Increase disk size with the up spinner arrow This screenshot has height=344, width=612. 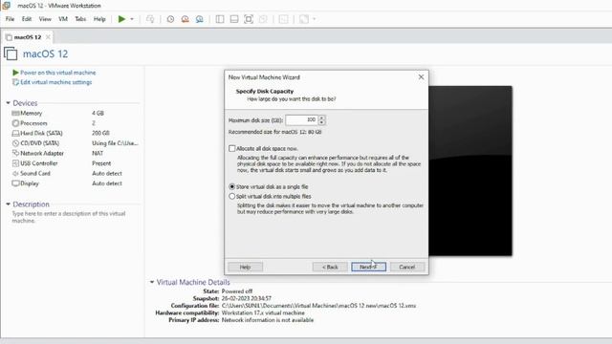point(321,118)
